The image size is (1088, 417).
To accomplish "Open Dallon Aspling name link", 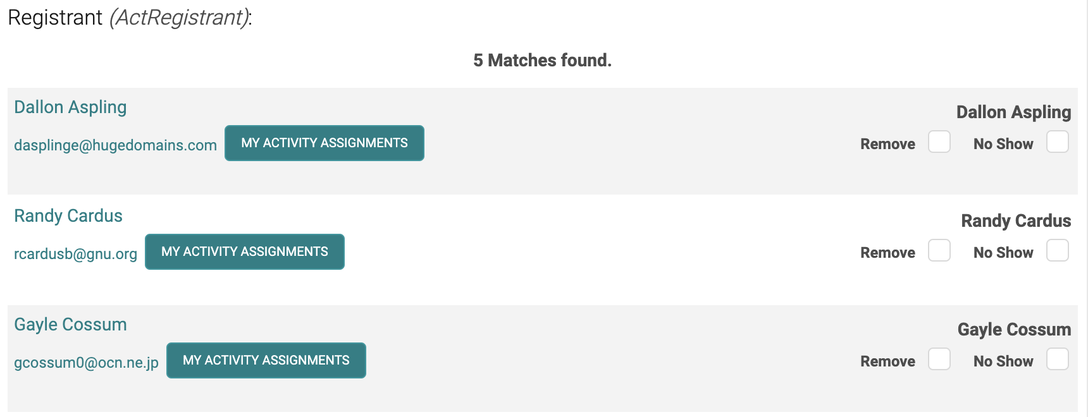I will coord(70,107).
